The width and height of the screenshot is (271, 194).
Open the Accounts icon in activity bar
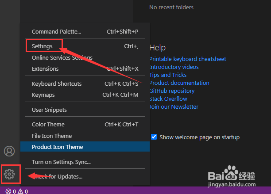click(x=9, y=151)
